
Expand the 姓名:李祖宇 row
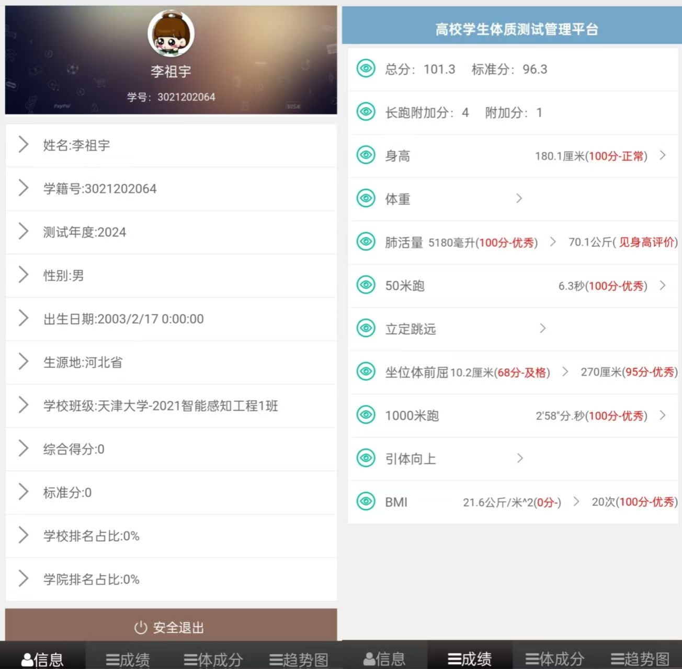point(23,145)
